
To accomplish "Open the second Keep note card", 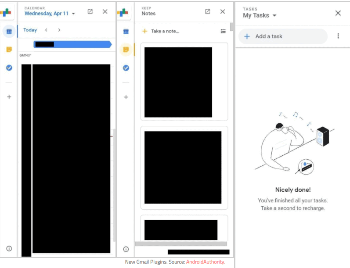I will [184, 168].
